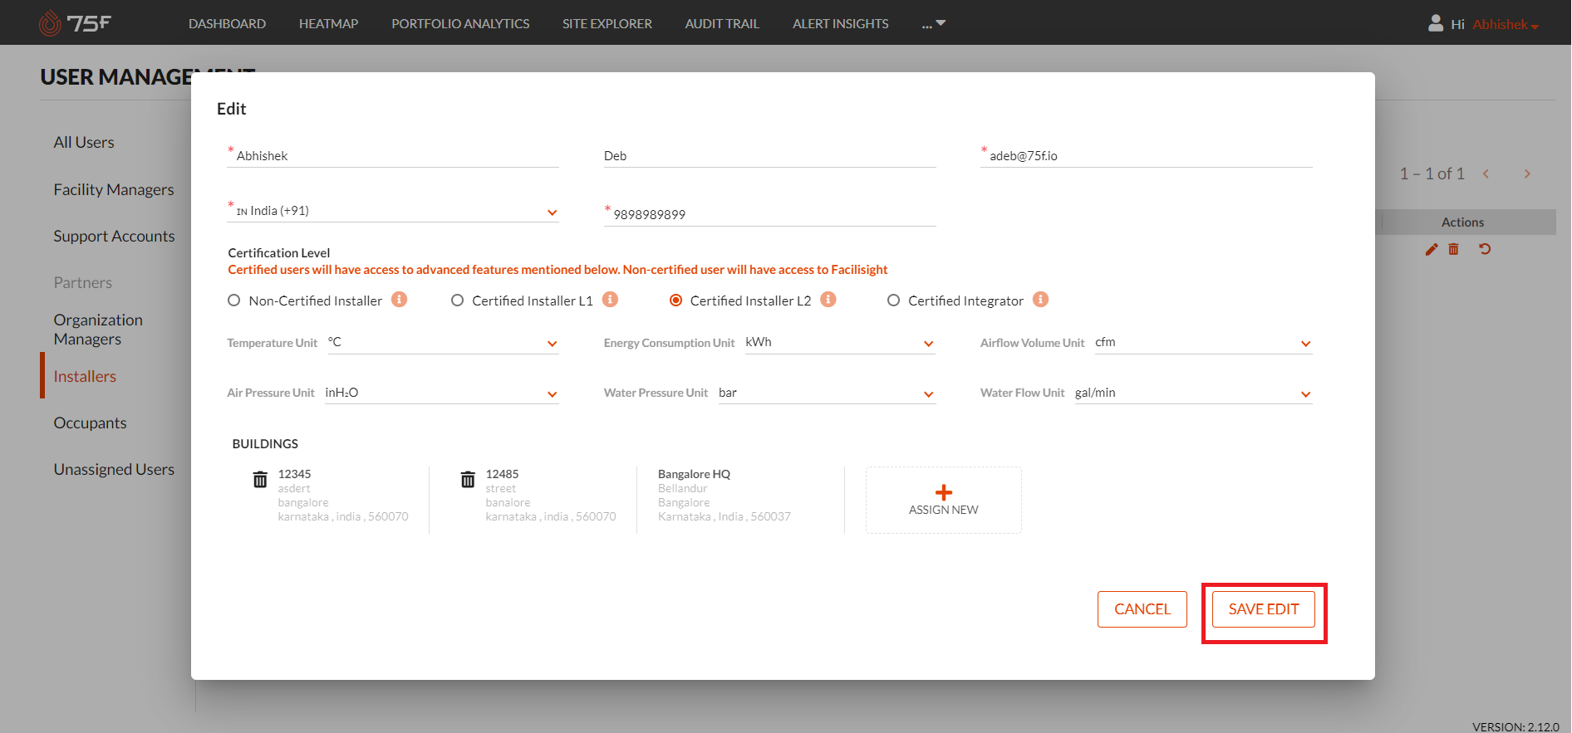This screenshot has width=1572, height=733.
Task: Open Airflow Volume Unit dropdown
Action: 1203,343
